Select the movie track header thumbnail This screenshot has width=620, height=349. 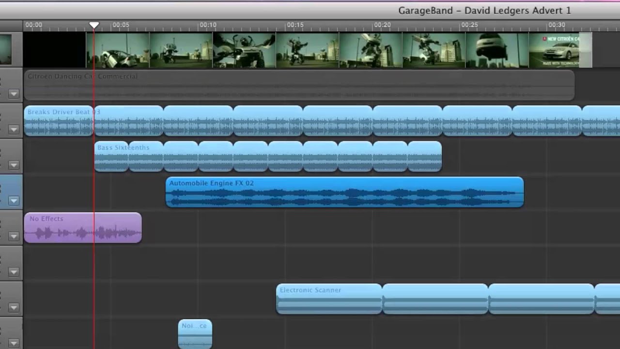coord(6,49)
